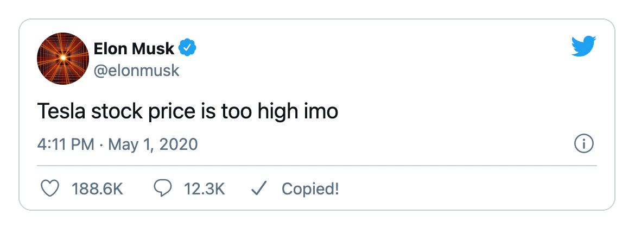This screenshot has height=227, width=635.
Task: Click the 188.6K likes count
Action: [x=98, y=189]
